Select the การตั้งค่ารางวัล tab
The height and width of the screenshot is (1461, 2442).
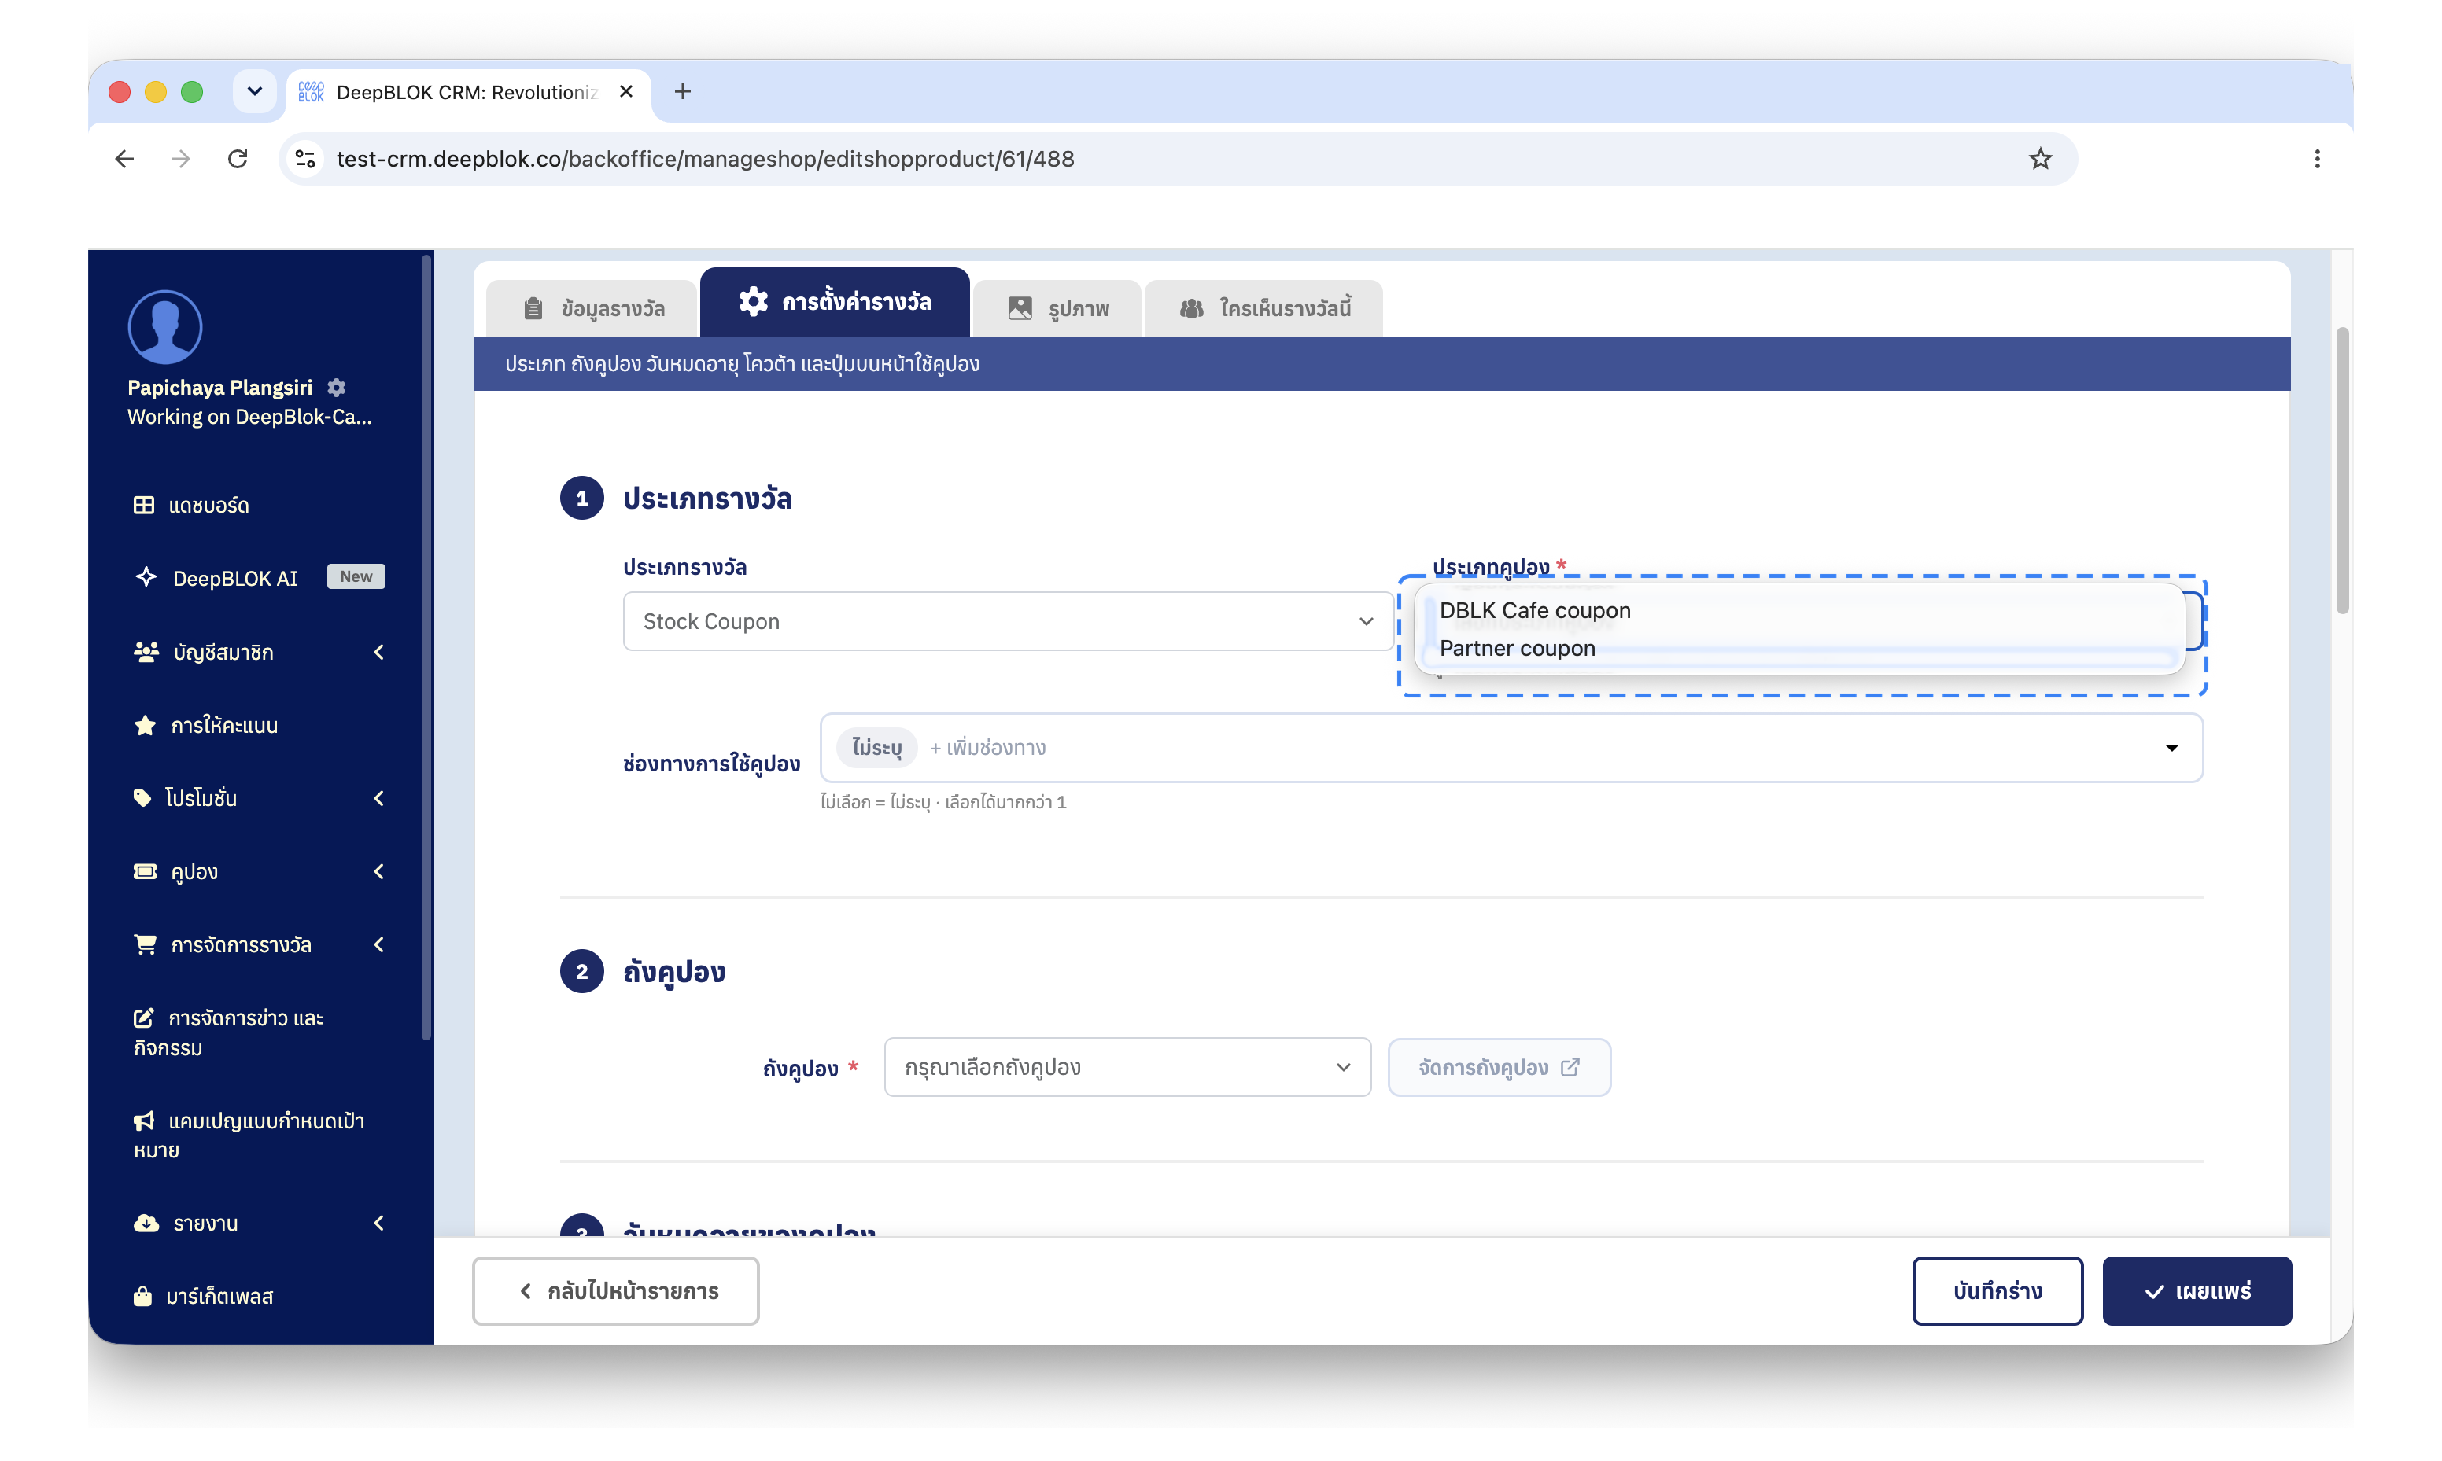835,301
